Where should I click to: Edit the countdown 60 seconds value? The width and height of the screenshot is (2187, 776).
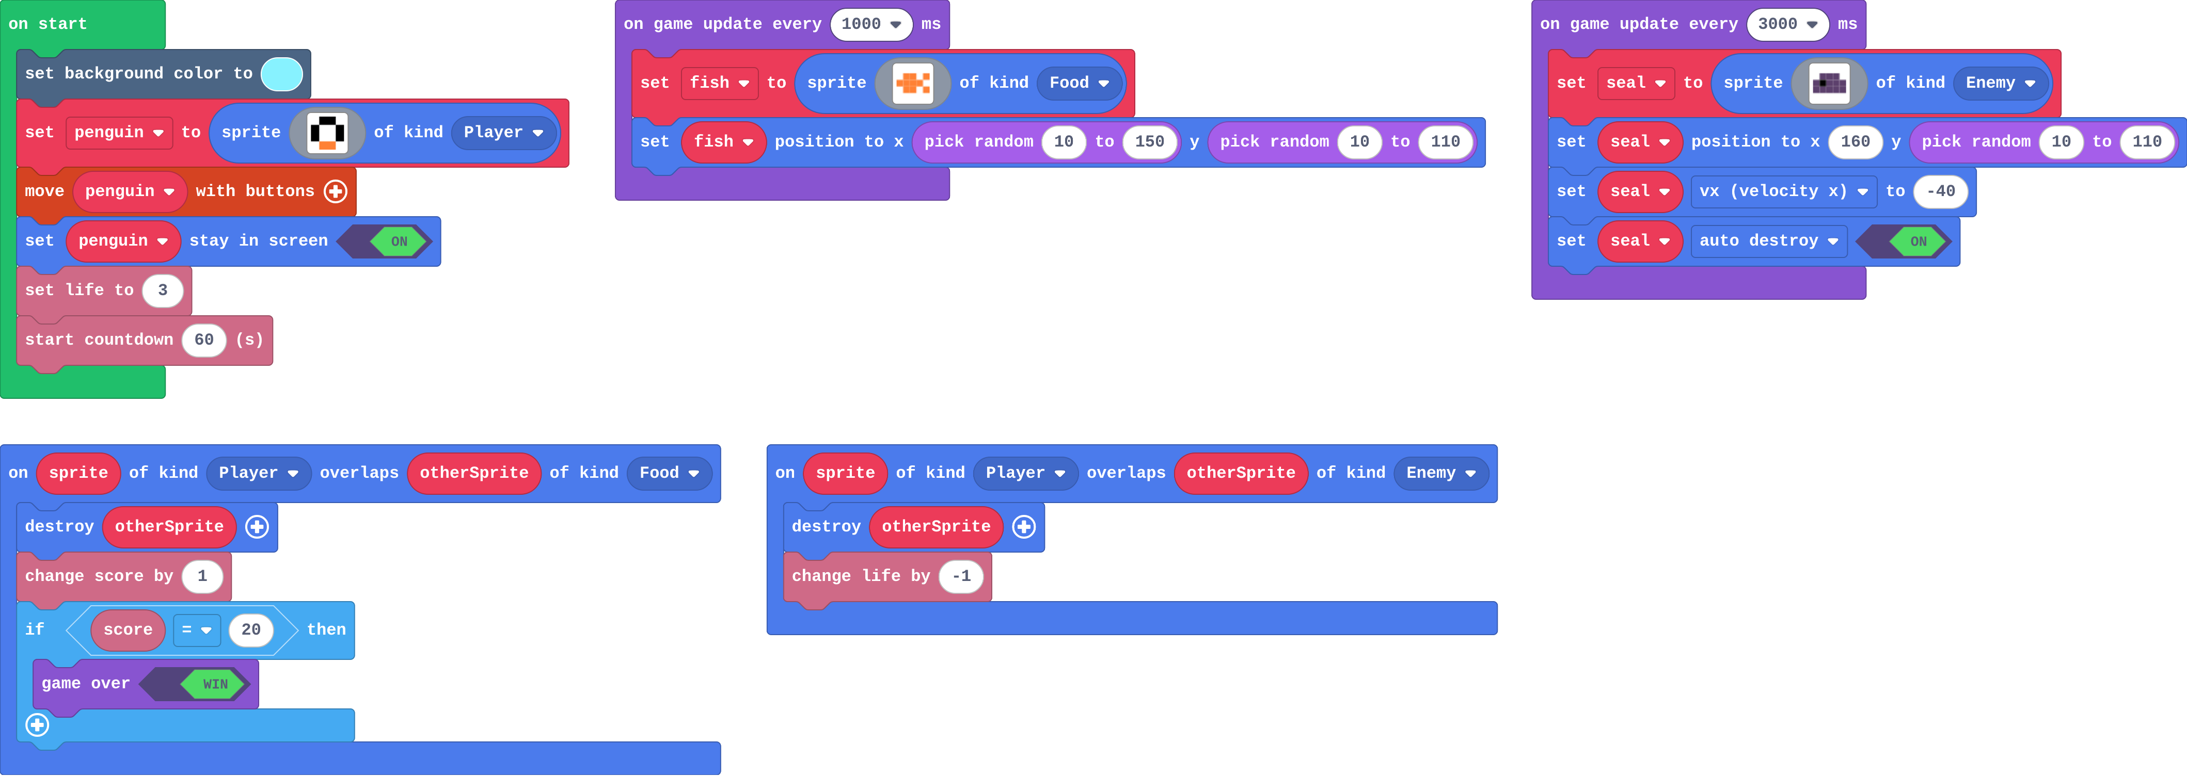tap(204, 341)
